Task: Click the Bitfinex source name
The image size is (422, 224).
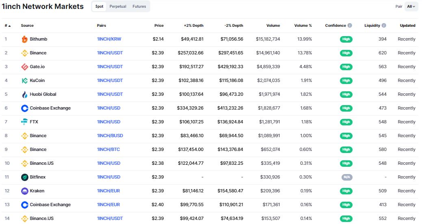Action: tap(38, 177)
